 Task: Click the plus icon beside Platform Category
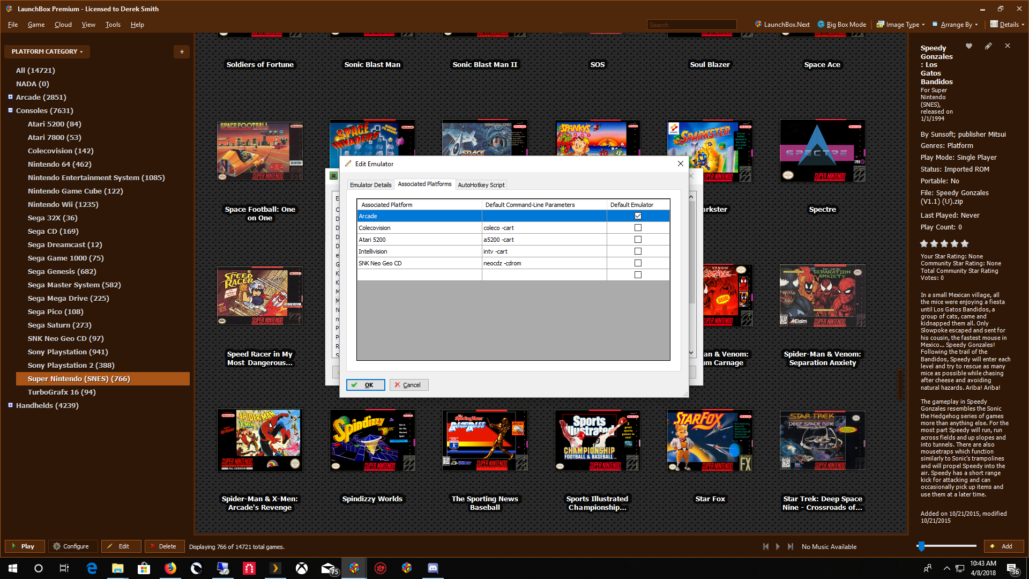tap(182, 51)
